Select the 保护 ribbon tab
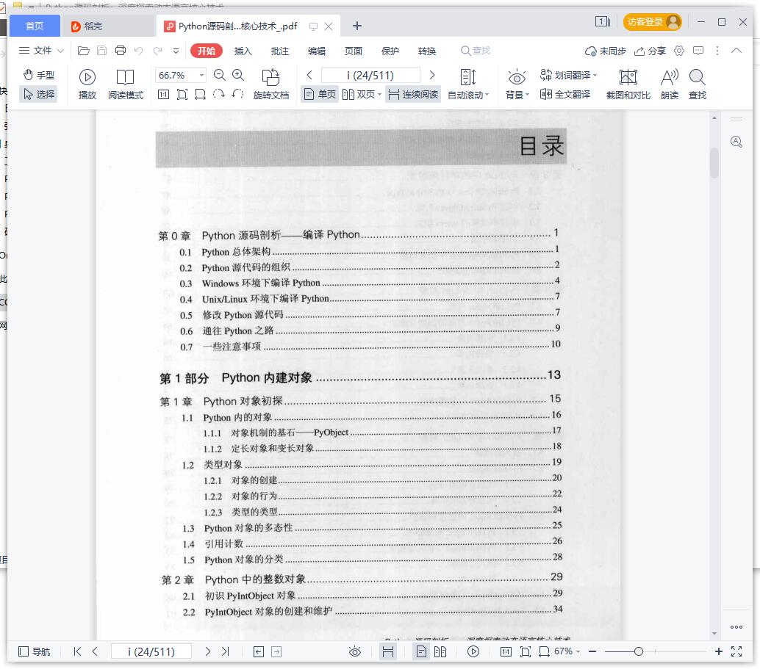Image resolution: width=760 pixels, height=669 pixels. (x=390, y=51)
